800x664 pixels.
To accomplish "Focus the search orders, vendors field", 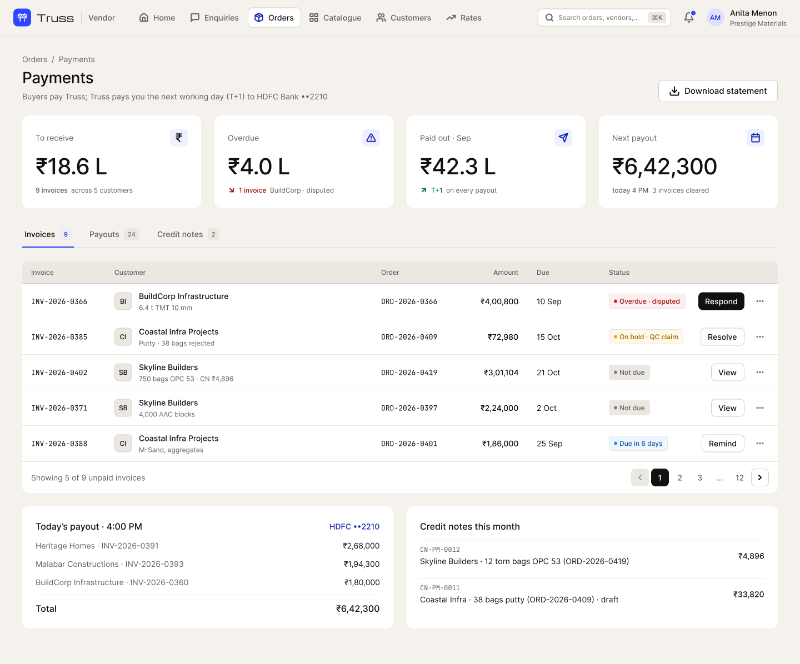I will coord(604,18).
